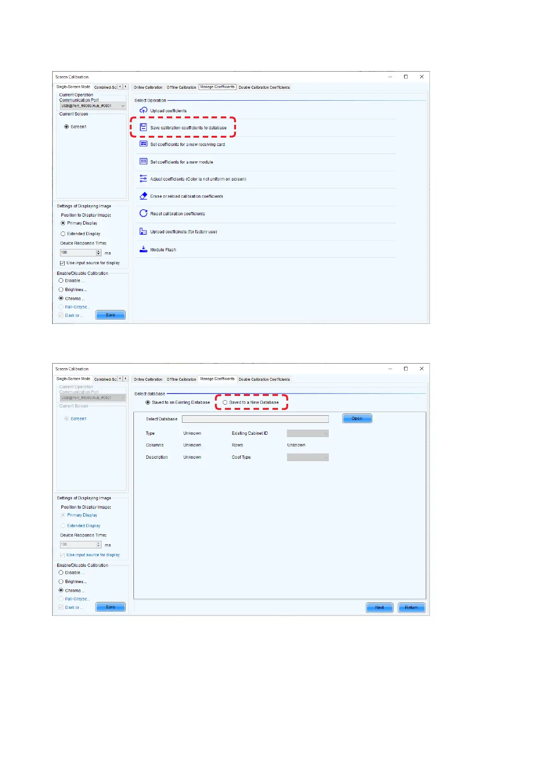Viewport: 550px width, 778px height.
Task: Expand the Communication Port dropdown in the Select Operation window
Action: (122, 106)
